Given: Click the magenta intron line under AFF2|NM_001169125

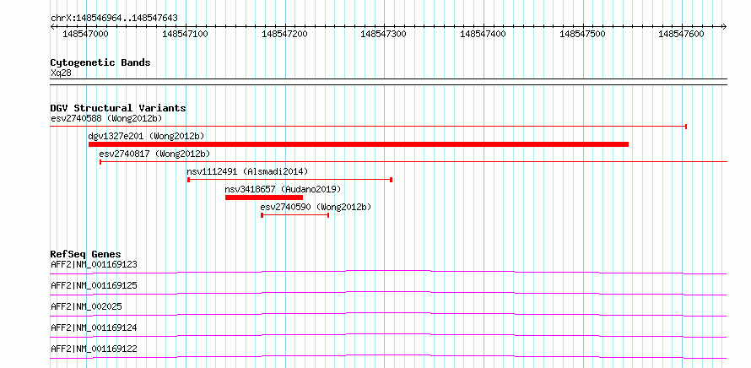Looking at the screenshot, I should coord(388,293).
